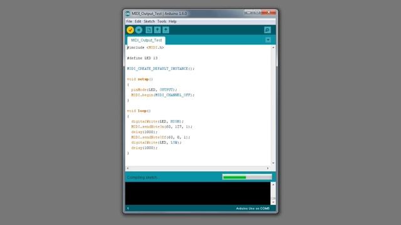Viewport: 401px width, 225px height.
Task: Open the Help menu
Action: click(172, 21)
